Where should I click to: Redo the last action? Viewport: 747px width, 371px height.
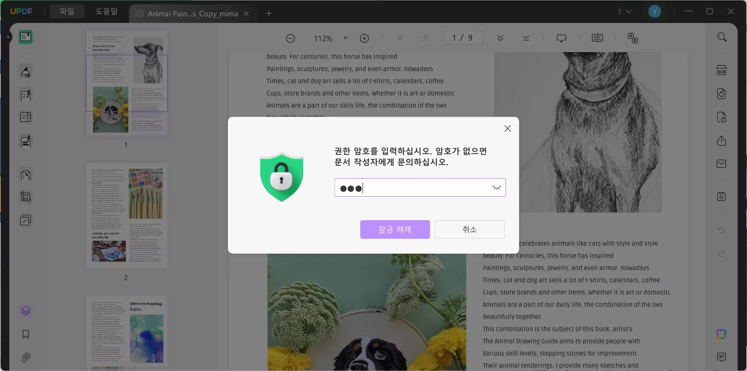pyautogui.click(x=722, y=254)
